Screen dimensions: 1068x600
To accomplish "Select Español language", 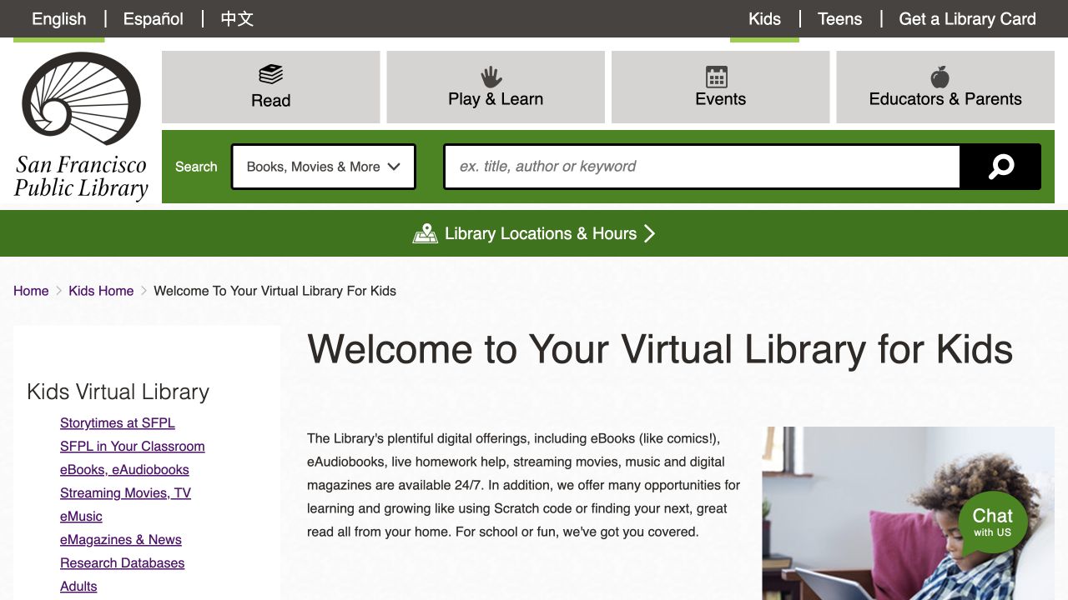I will tap(154, 18).
